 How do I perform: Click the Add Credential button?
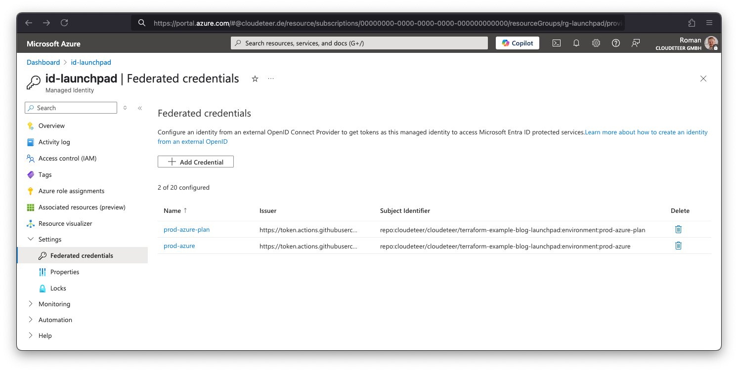[x=196, y=162]
